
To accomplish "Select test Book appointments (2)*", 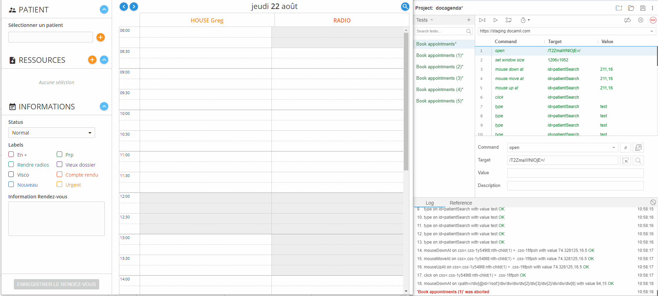I will click(x=445, y=67).
